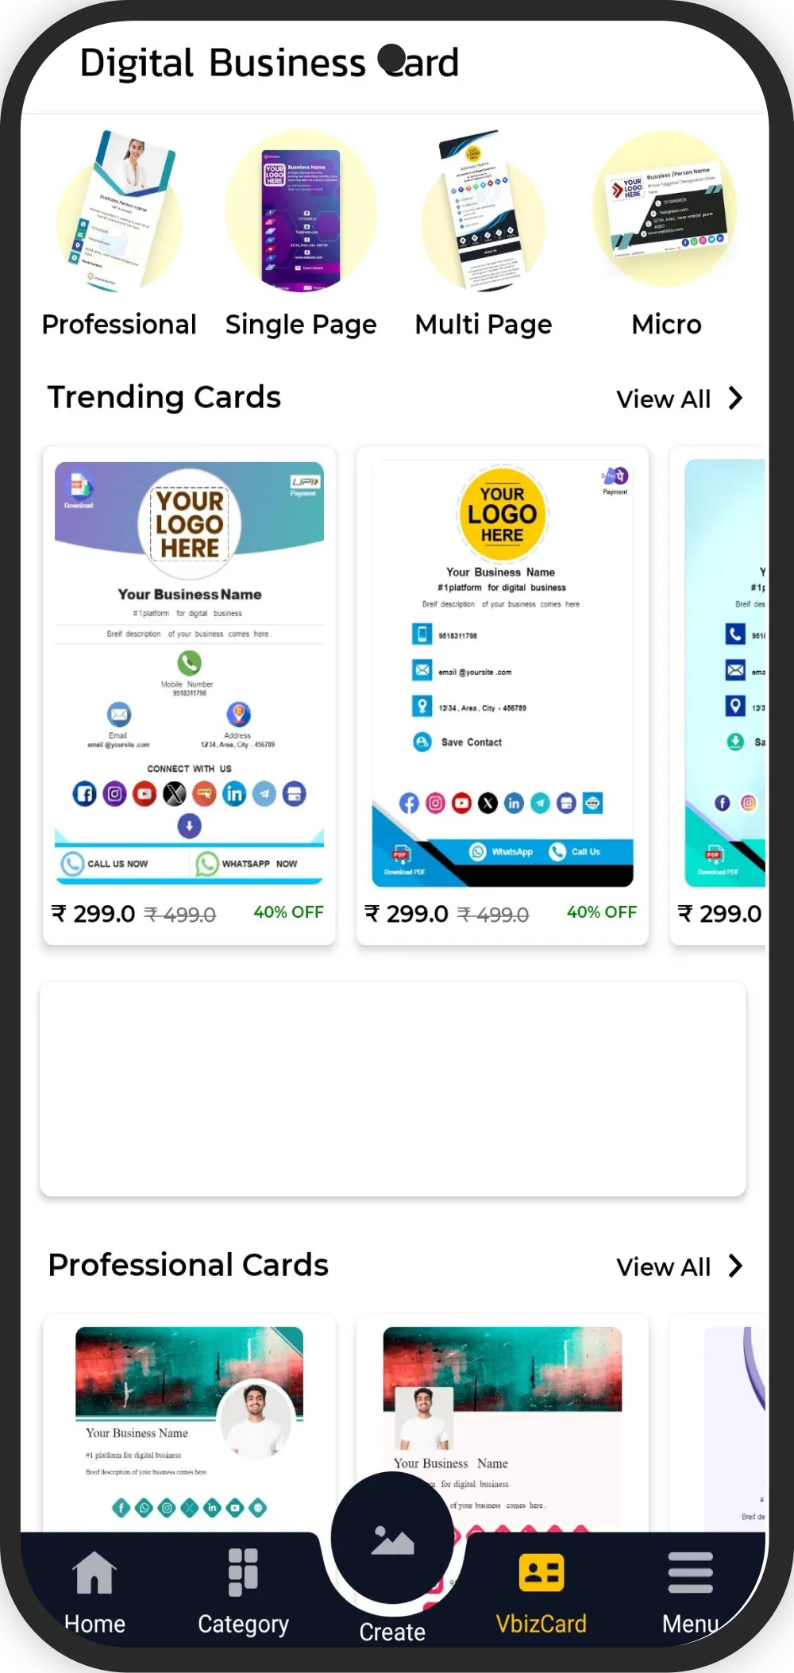
Task: Open the Home tab icon
Action: [94, 1572]
